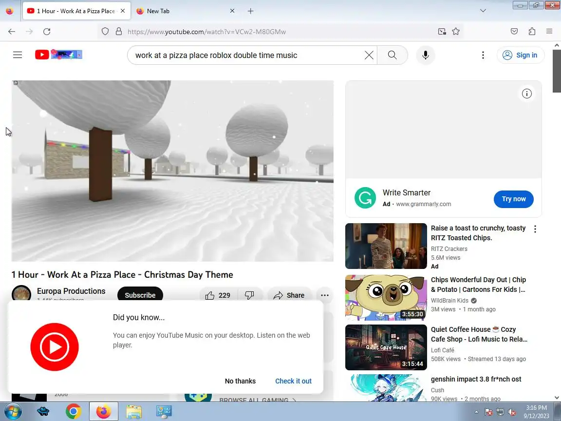Open ad info icon on Grammarly ad

(x=526, y=94)
